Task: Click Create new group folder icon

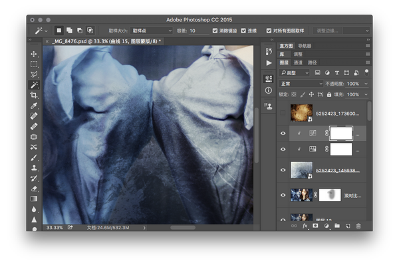Action: click(337, 226)
